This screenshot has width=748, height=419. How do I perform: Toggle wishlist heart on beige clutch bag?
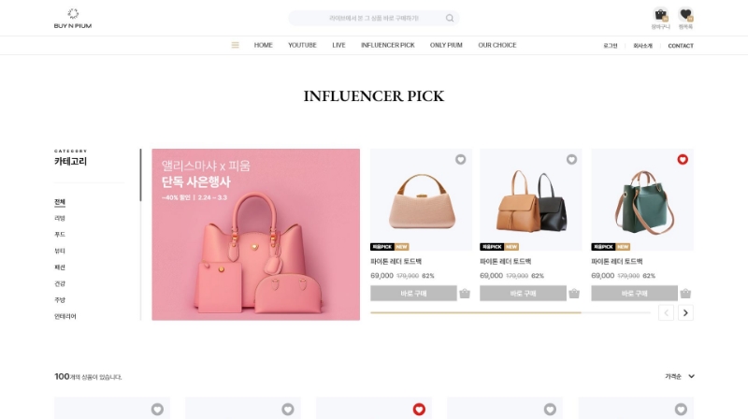460,159
